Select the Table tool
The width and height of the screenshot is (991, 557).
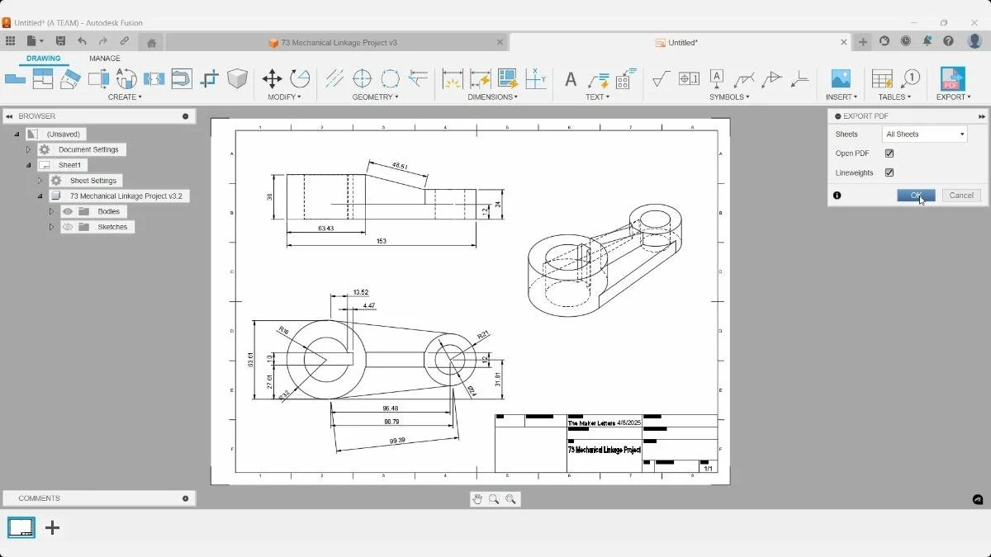coord(882,79)
